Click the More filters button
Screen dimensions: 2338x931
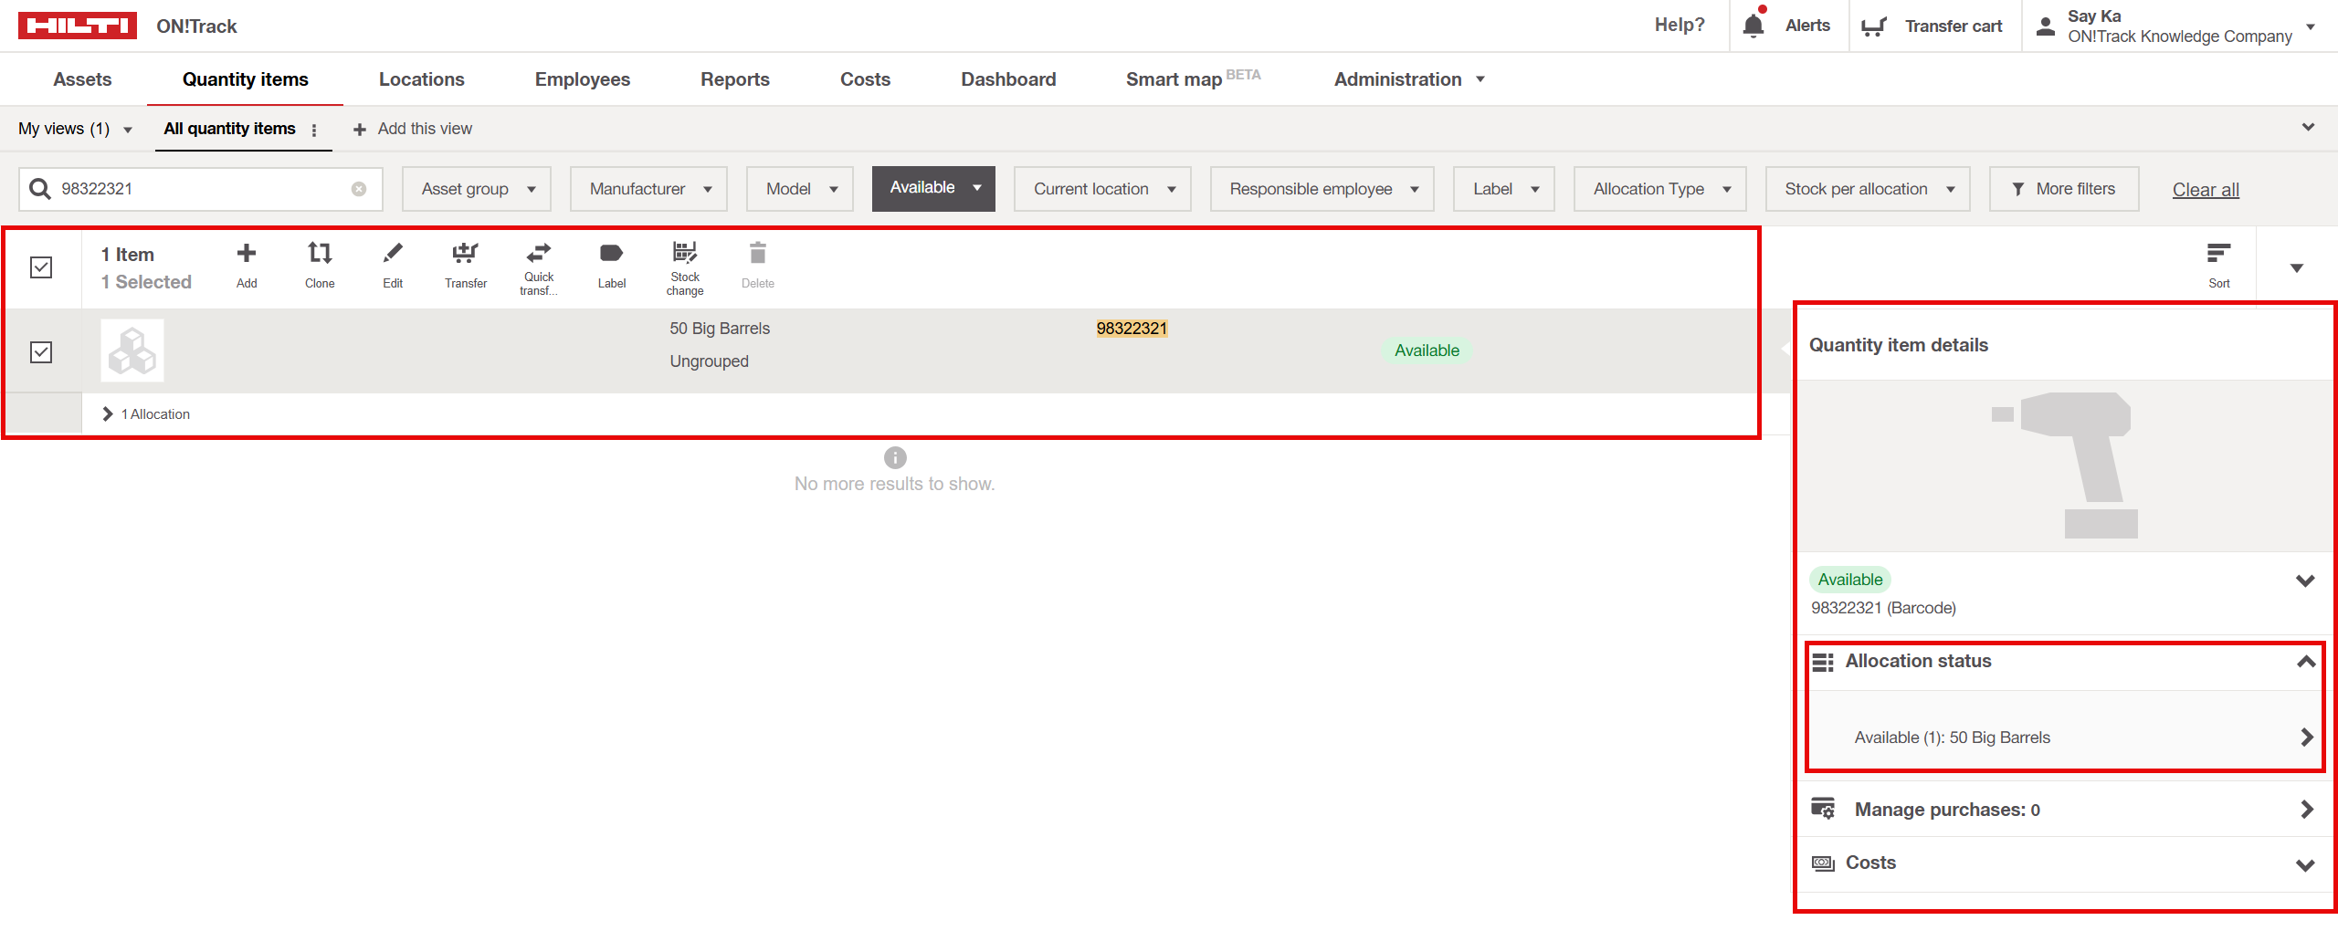2064,189
